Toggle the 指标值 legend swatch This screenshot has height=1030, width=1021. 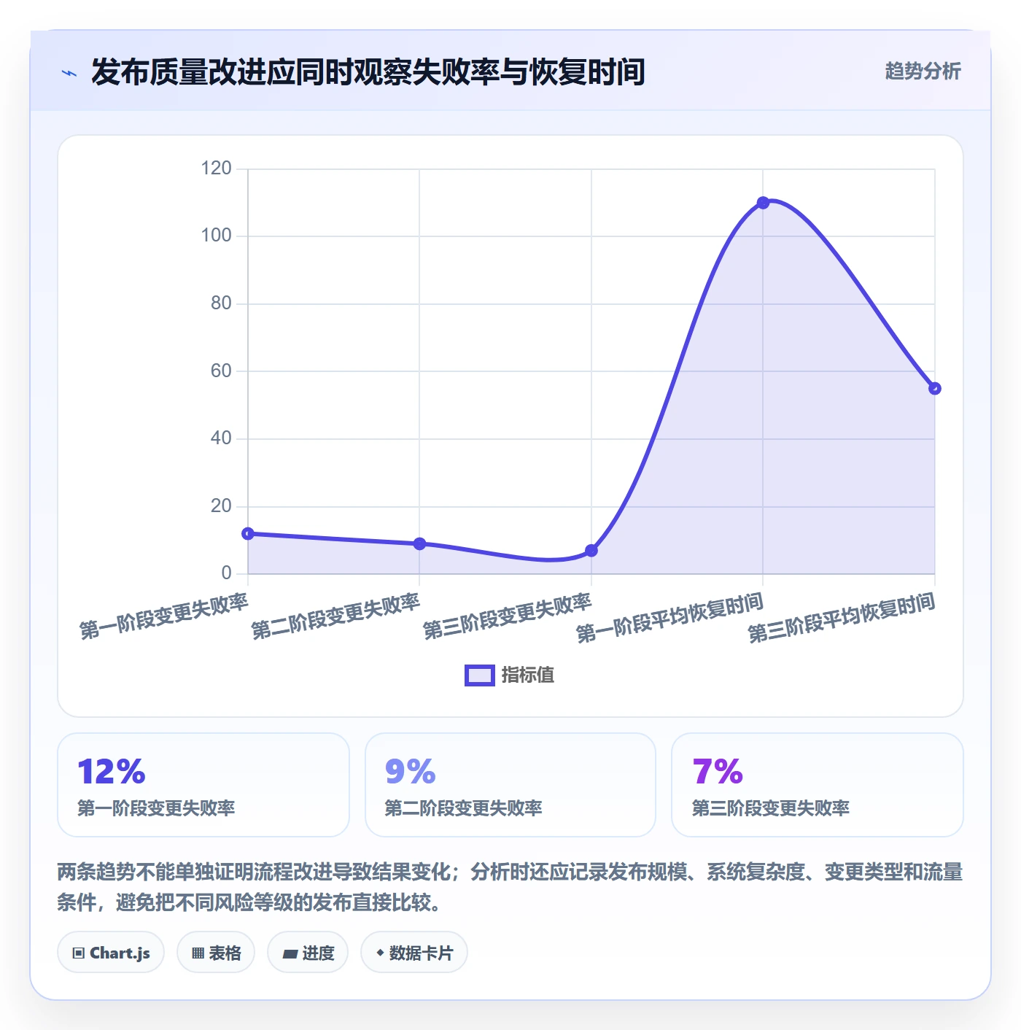point(480,675)
